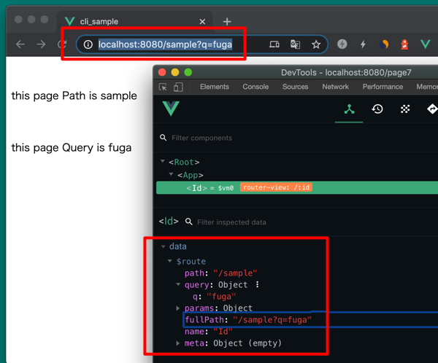Click the Filter inspected data field
The height and width of the screenshot is (363, 438).
(231, 222)
